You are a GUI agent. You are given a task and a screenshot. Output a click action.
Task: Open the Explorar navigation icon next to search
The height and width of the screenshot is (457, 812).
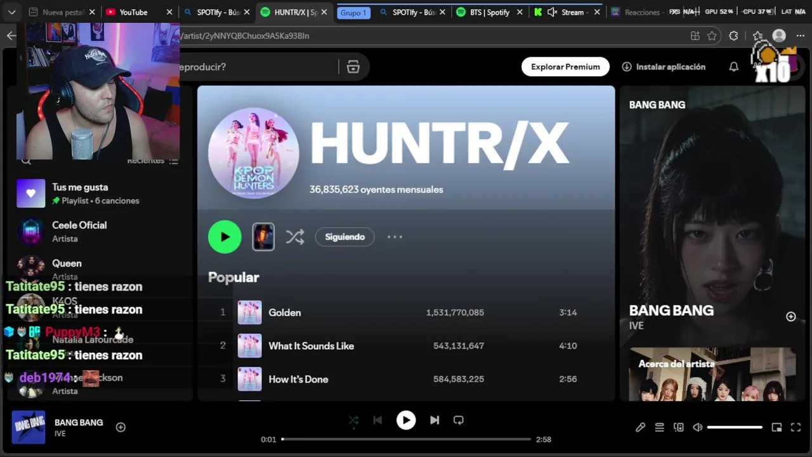tap(353, 67)
